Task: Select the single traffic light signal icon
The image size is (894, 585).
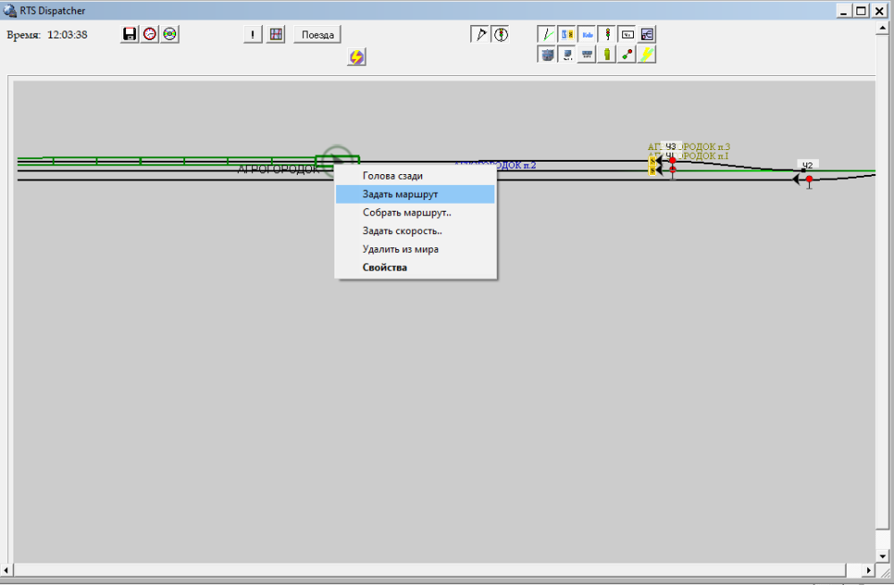Action: tap(607, 34)
